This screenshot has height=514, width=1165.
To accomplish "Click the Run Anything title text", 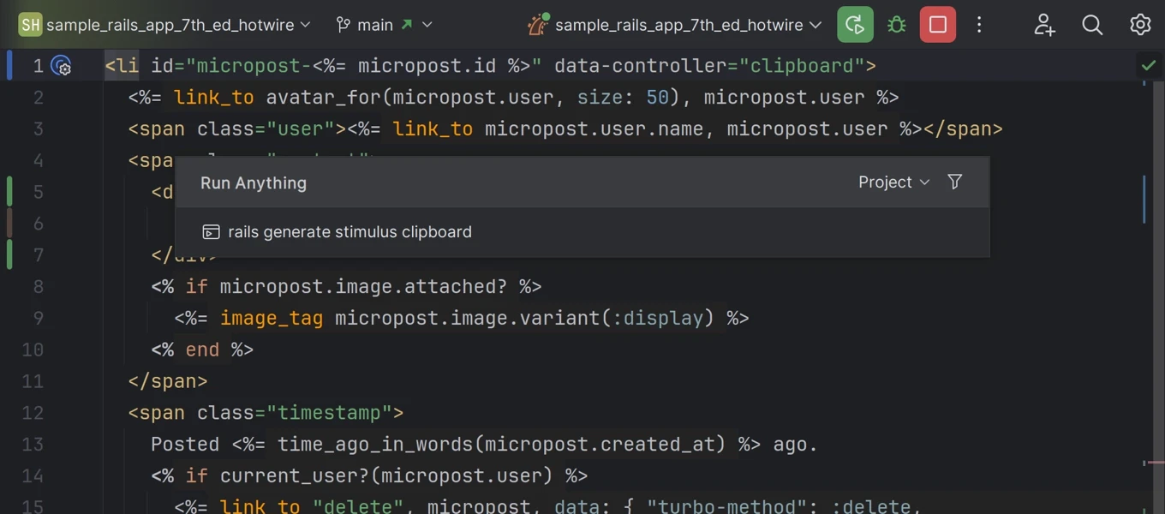I will coord(254,182).
